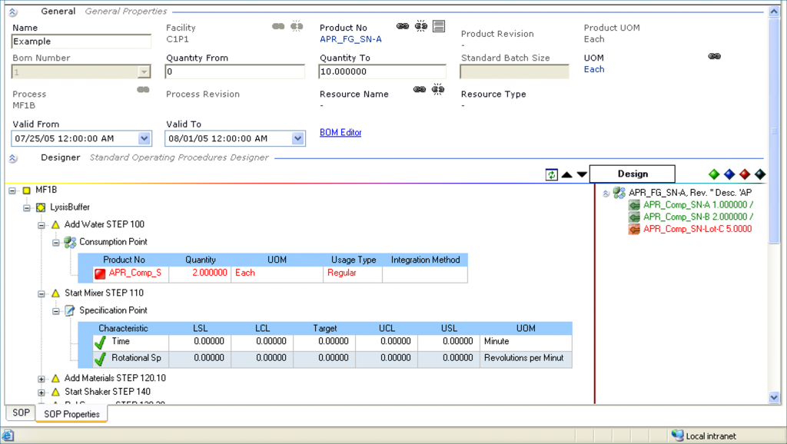Click into the Quantity To input field
Viewport: 787px width, 444px height.
pyautogui.click(x=382, y=71)
